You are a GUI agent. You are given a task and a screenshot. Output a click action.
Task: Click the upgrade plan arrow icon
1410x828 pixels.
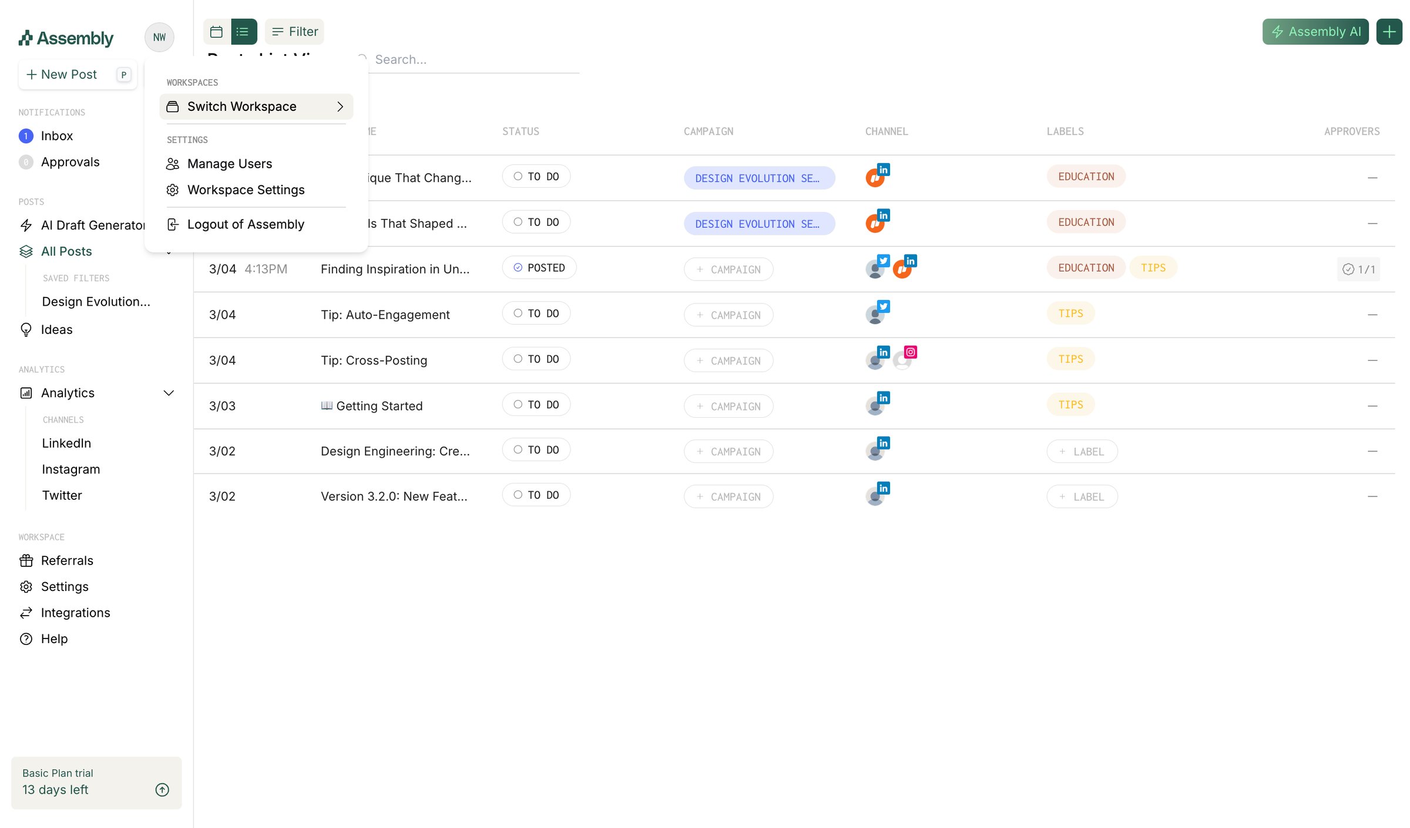tap(162, 790)
